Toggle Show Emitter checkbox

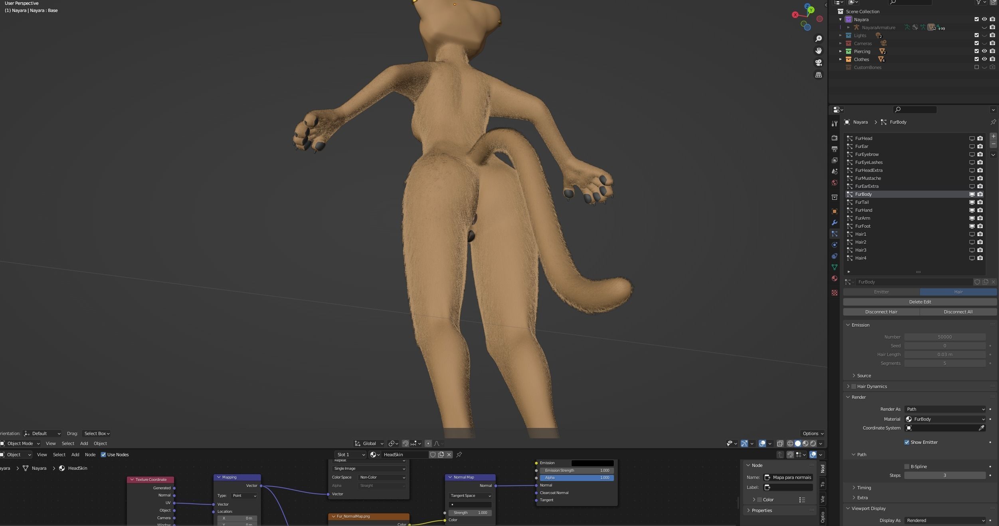[x=906, y=442]
